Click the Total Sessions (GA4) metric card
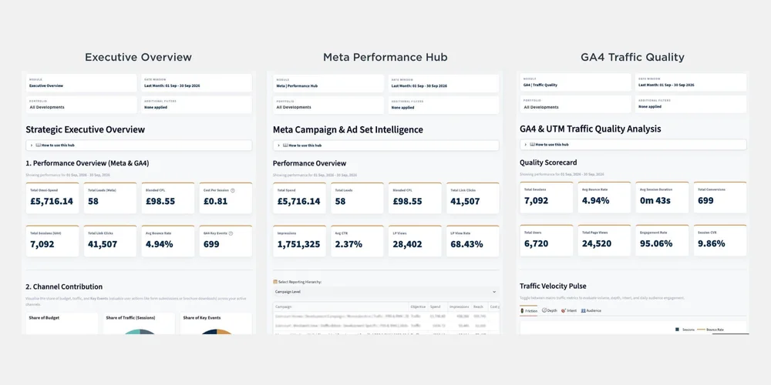771x385 pixels. point(52,241)
